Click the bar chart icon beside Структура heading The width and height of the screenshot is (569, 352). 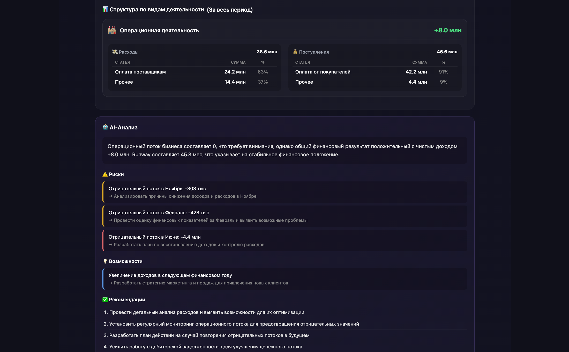105,10
